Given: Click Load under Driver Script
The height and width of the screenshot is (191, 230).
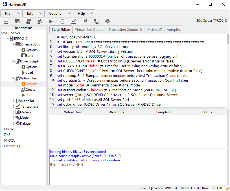Looking at the screenshot, I should pos(29,73).
